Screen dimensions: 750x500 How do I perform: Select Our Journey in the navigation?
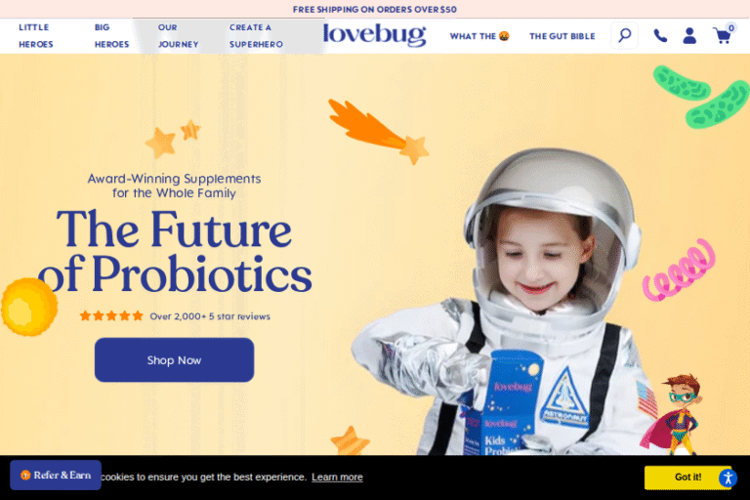178,36
